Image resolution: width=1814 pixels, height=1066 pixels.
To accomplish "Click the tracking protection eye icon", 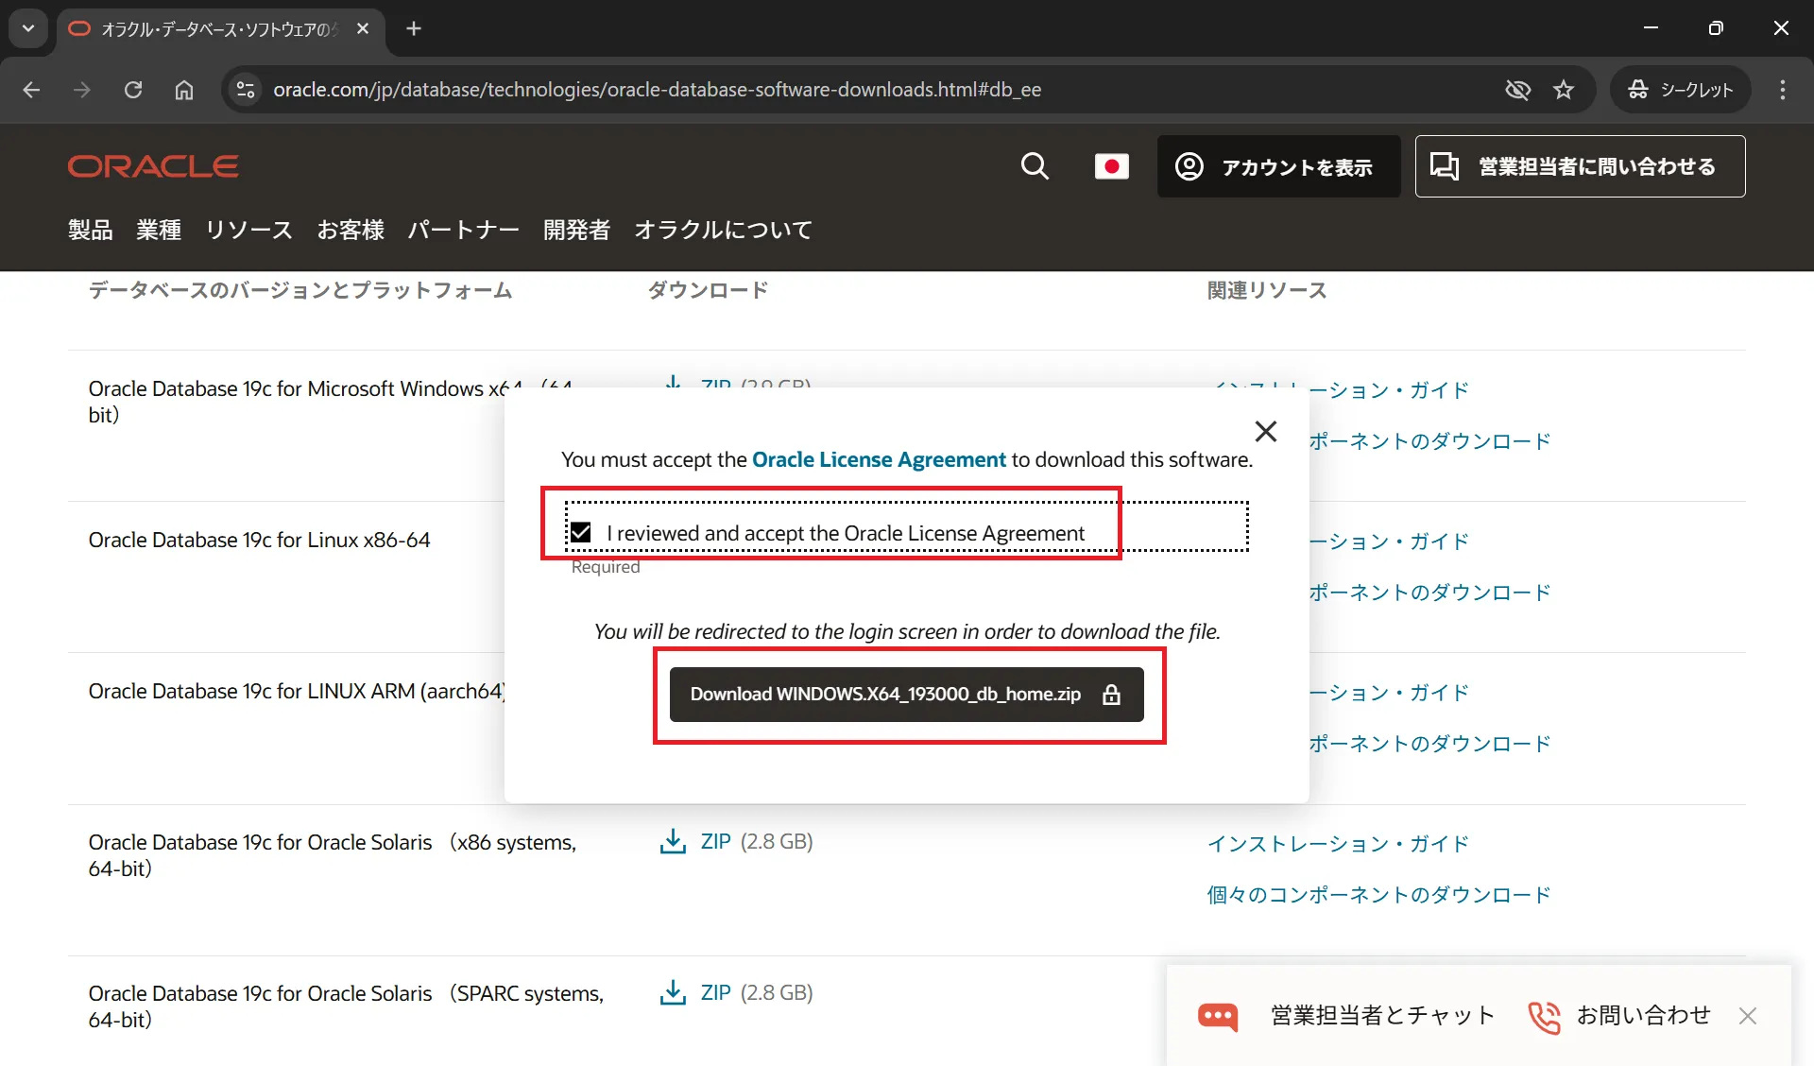I will [1517, 90].
